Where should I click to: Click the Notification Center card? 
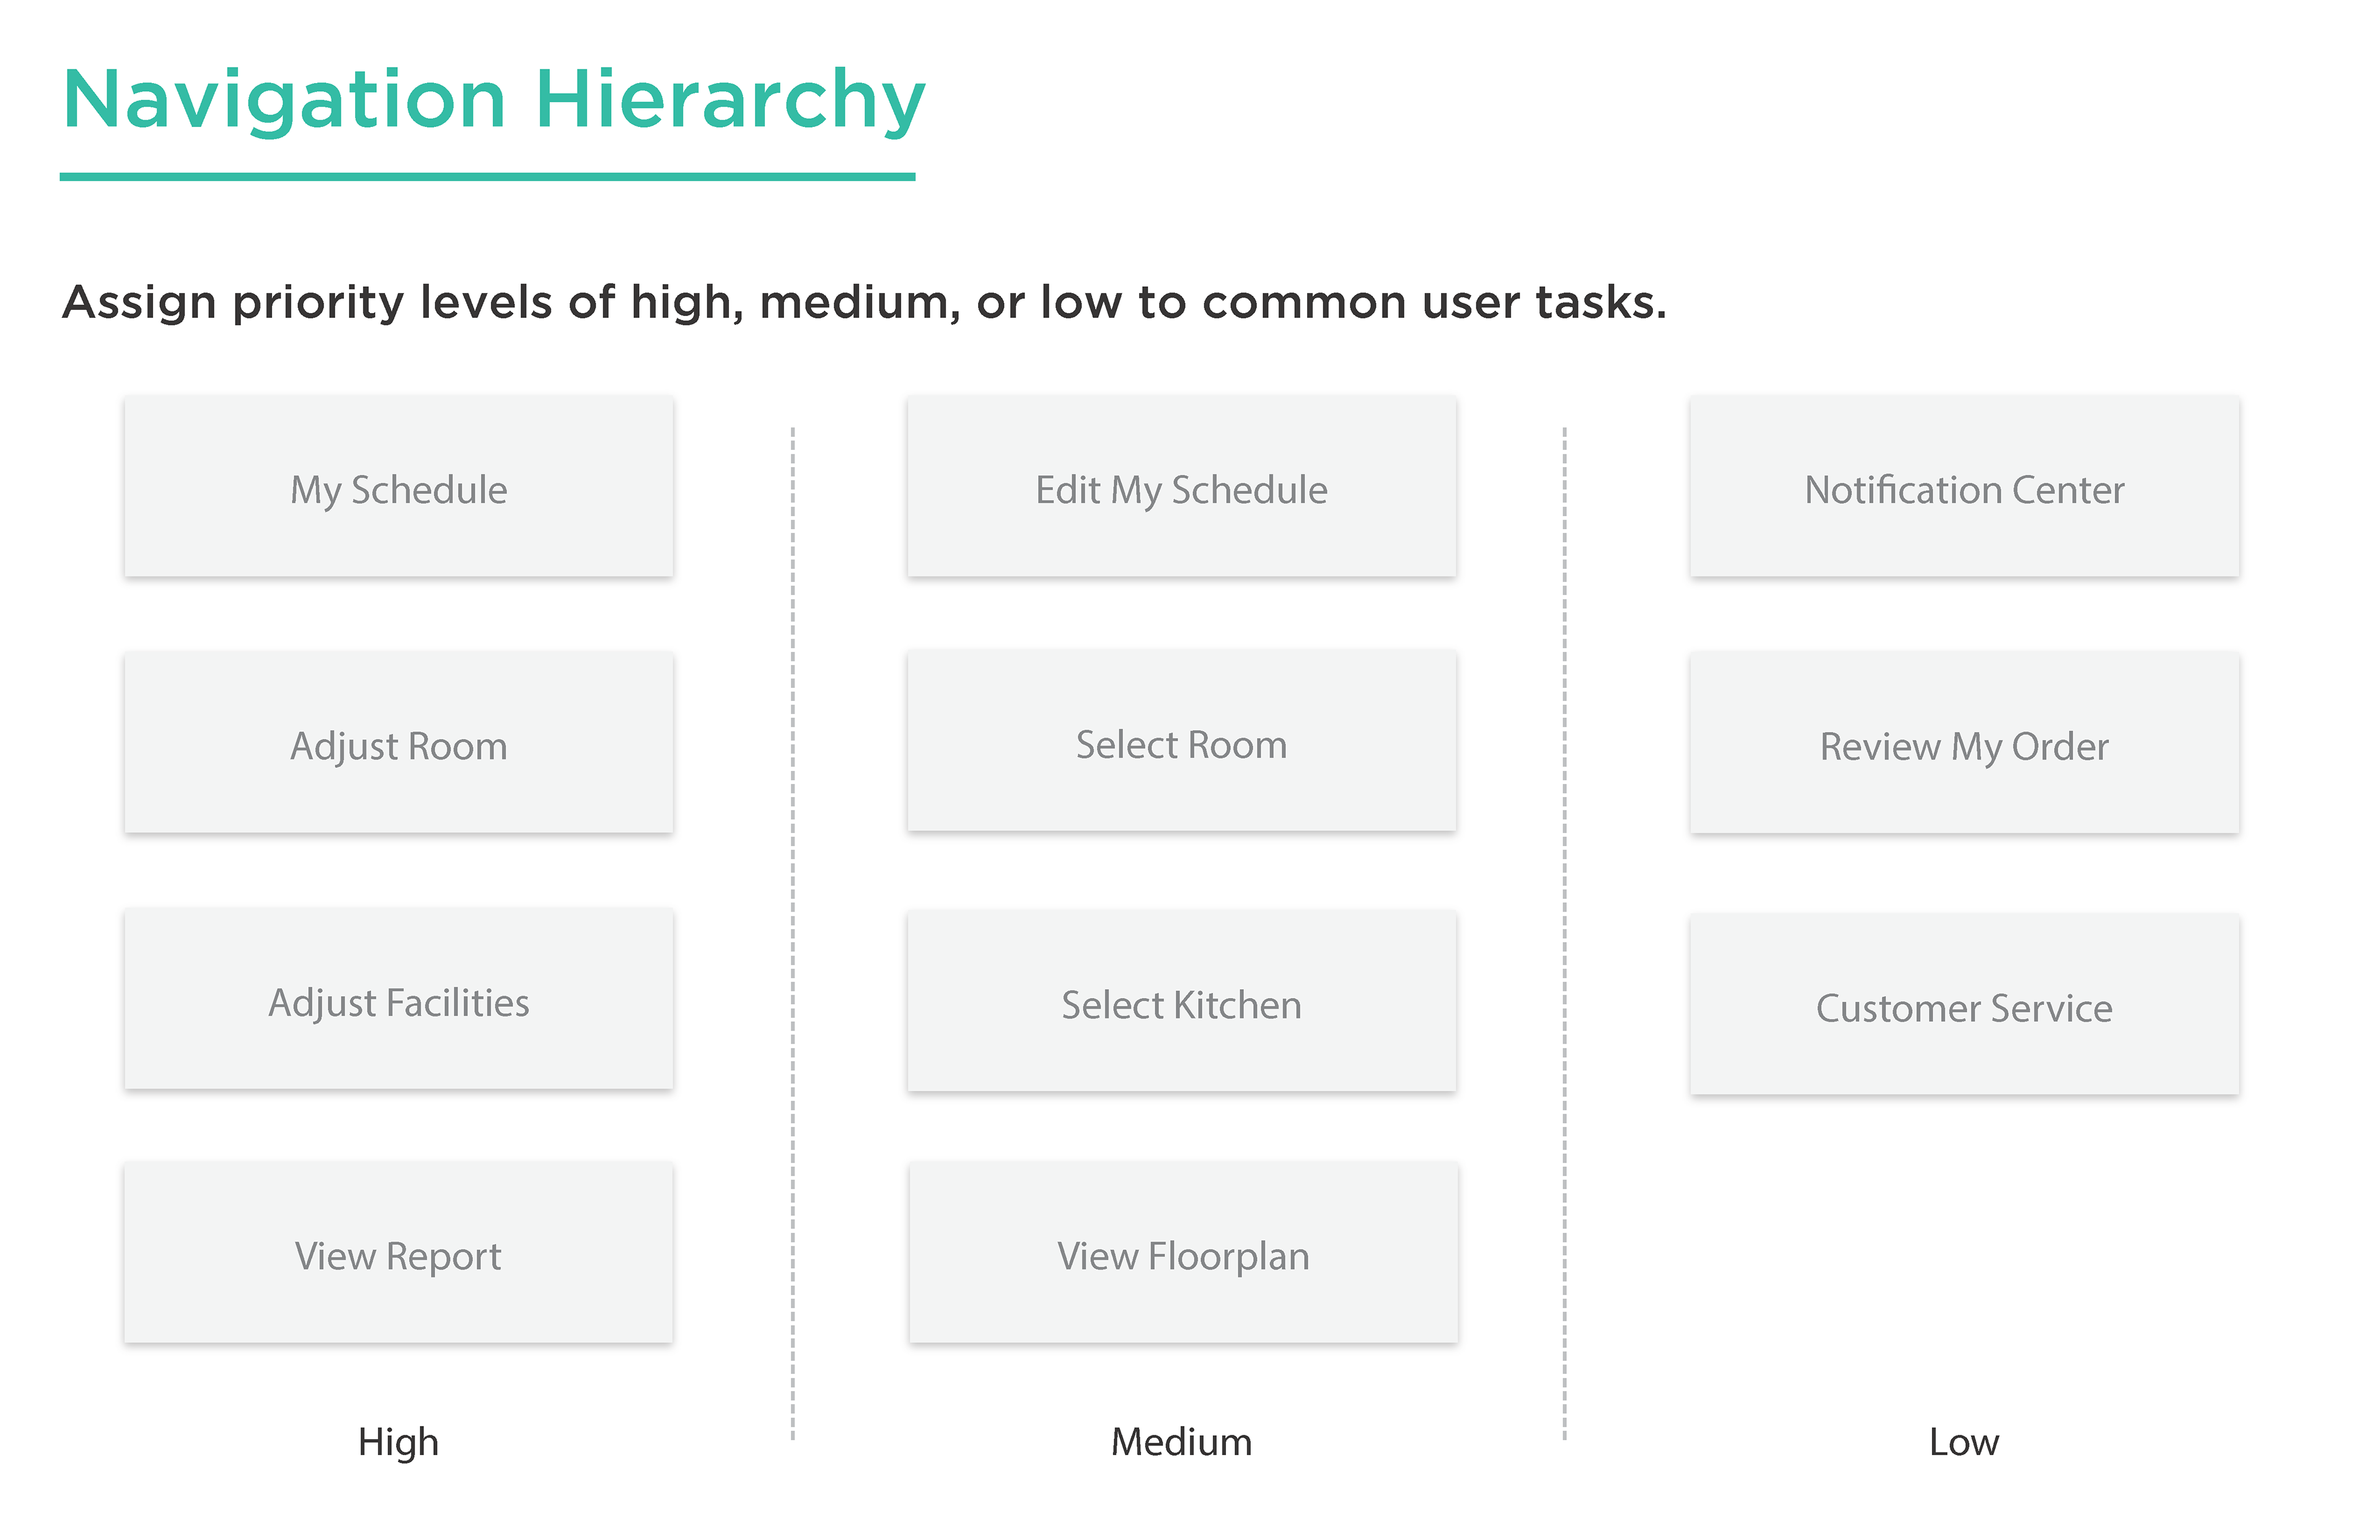[1964, 486]
